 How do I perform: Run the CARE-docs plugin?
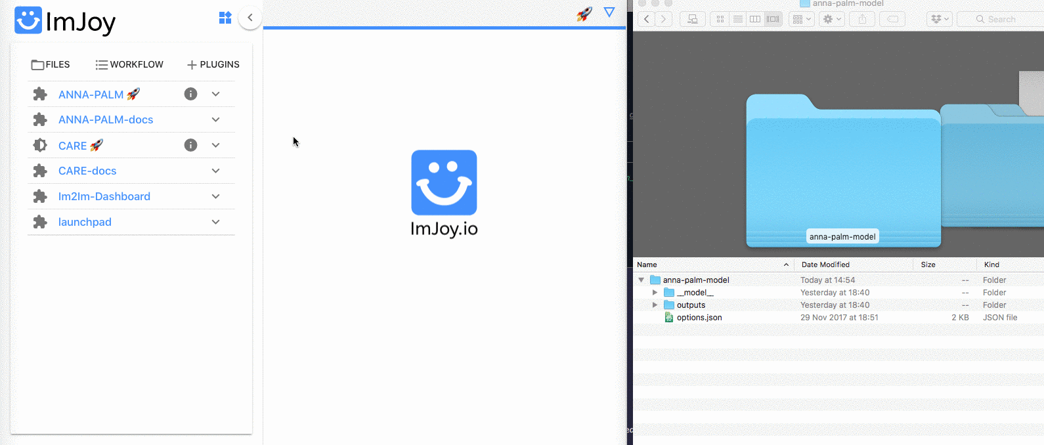click(x=87, y=171)
